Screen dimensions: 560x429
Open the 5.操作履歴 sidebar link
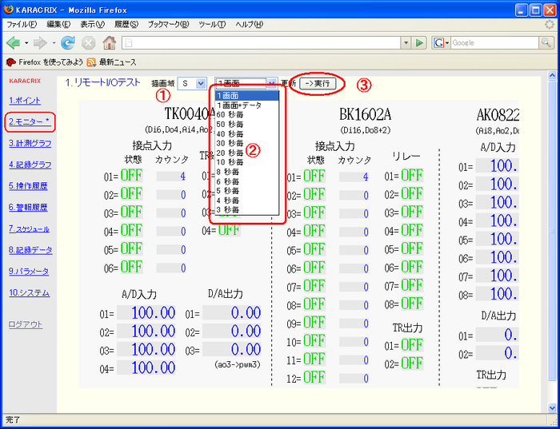click(28, 186)
